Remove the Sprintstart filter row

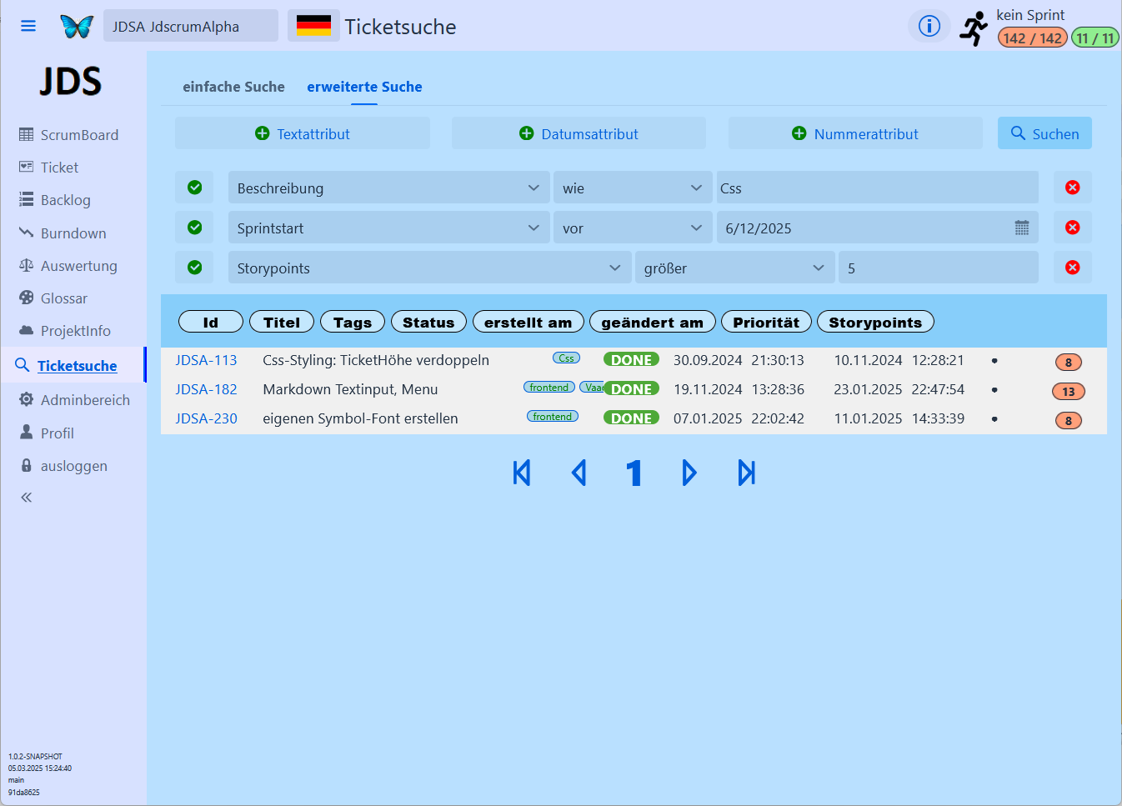point(1073,228)
